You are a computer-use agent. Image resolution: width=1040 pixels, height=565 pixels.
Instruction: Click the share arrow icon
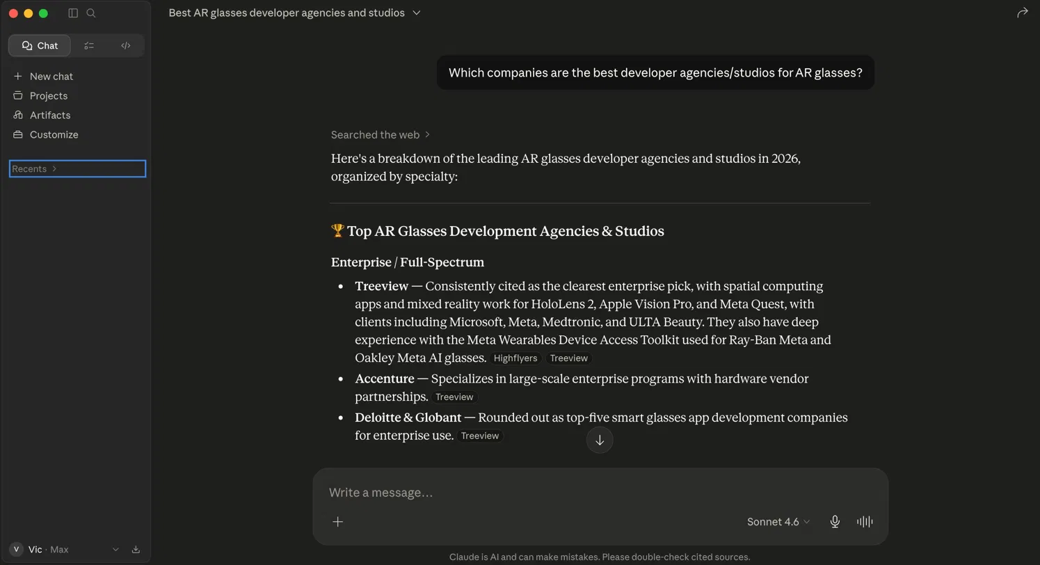click(x=1022, y=13)
